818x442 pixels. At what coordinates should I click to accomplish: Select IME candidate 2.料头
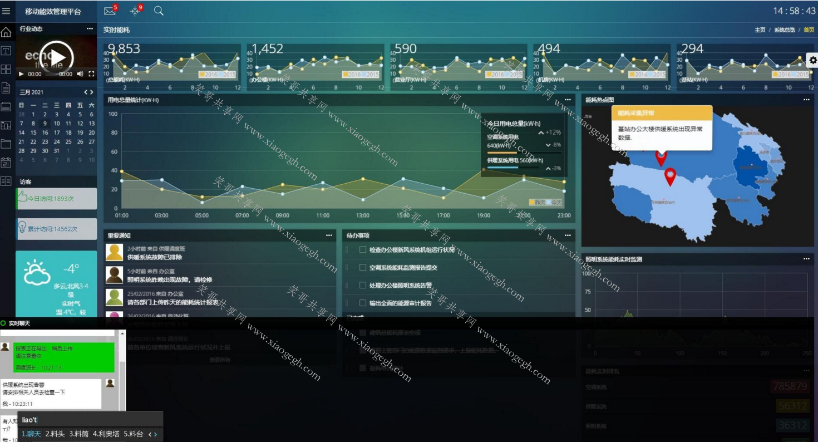tap(55, 434)
